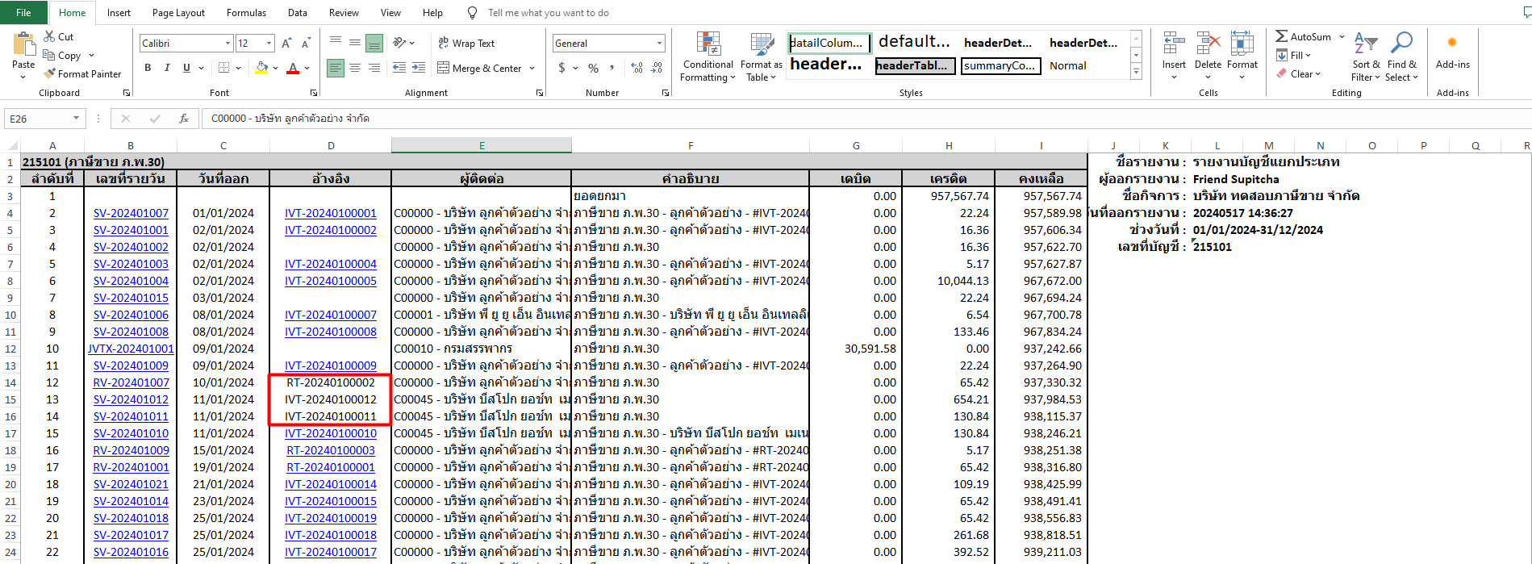Toggle Bold formatting
This screenshot has width=1532, height=564.
click(x=148, y=68)
